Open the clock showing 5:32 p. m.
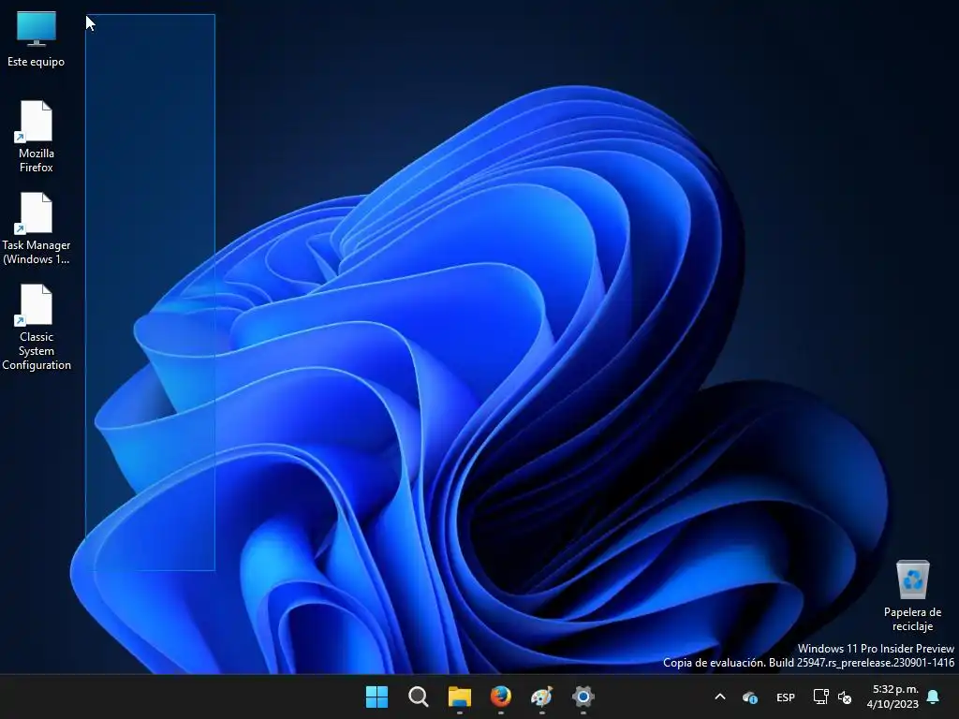The height and width of the screenshot is (719, 959). pos(893,697)
